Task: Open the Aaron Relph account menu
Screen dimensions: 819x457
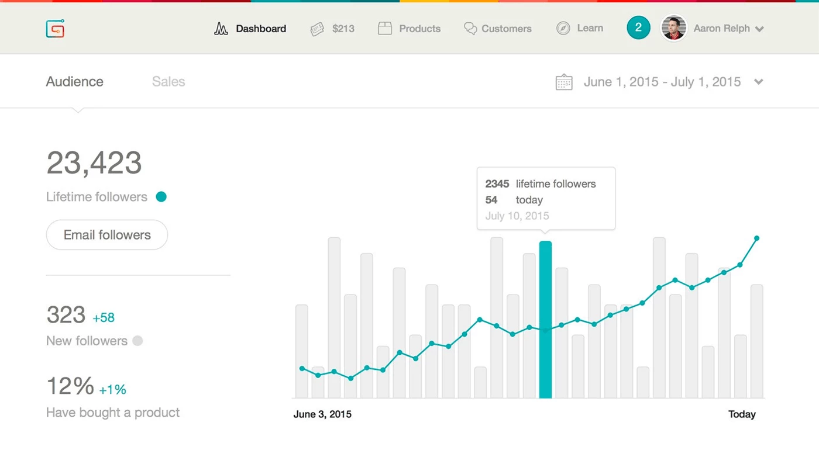Action: [x=728, y=29]
